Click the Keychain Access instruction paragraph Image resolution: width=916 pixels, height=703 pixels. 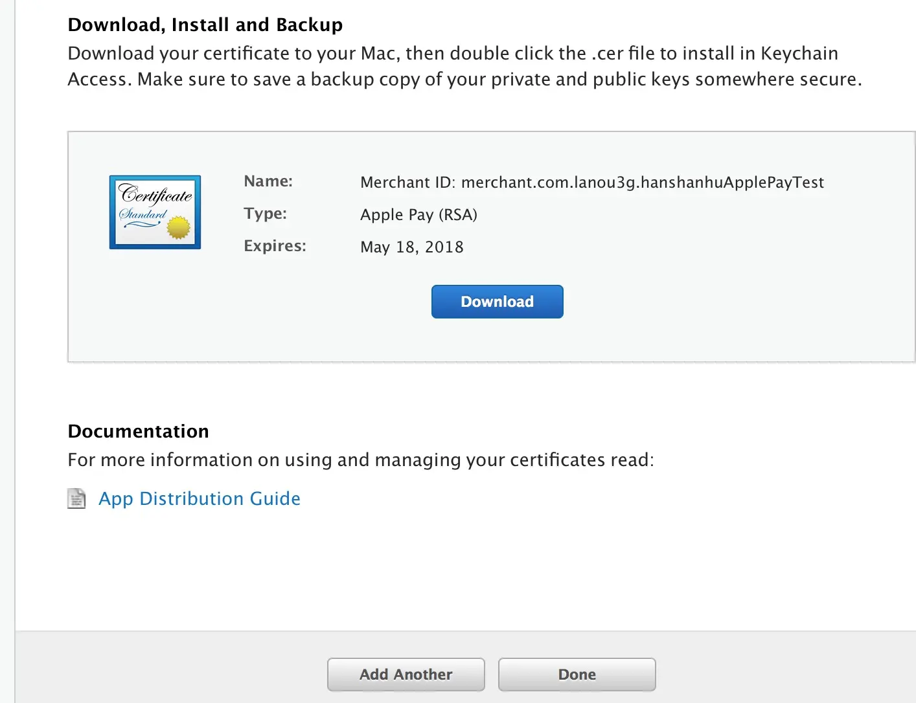(x=464, y=66)
